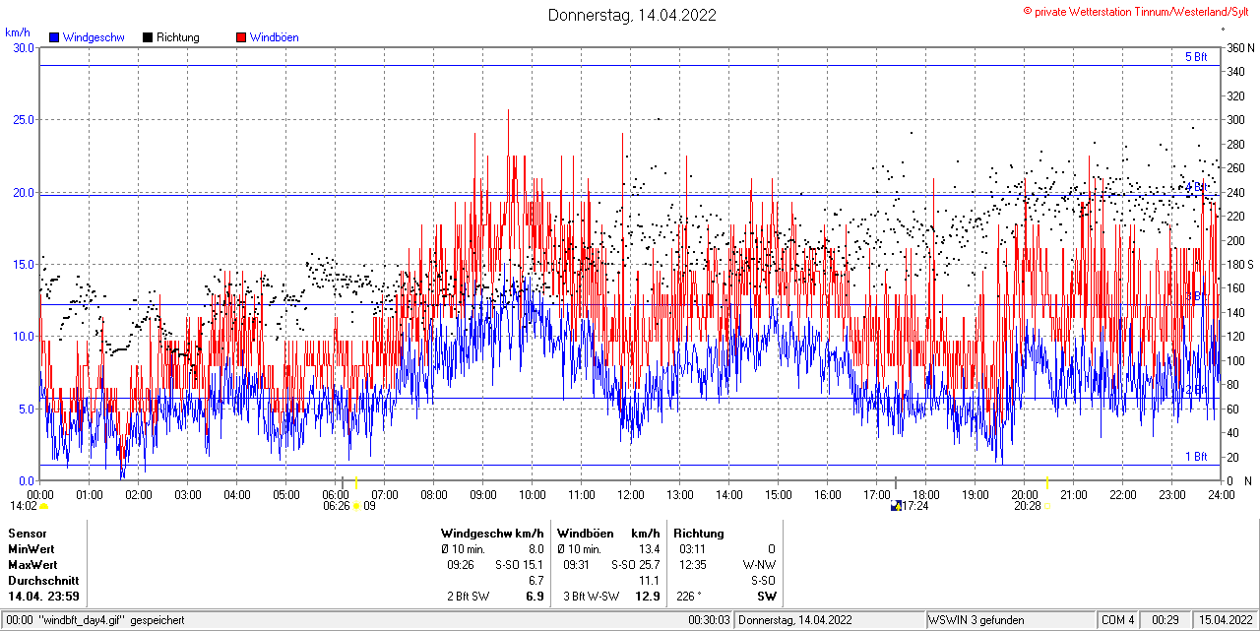This screenshot has width=1260, height=631.
Task: Click the status bar date Donnerstag, 14.04.2022
Action: pos(795,620)
